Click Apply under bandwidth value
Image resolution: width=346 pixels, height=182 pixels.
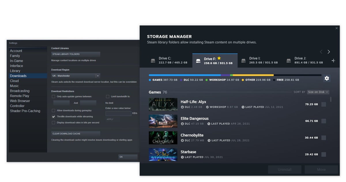point(110,119)
